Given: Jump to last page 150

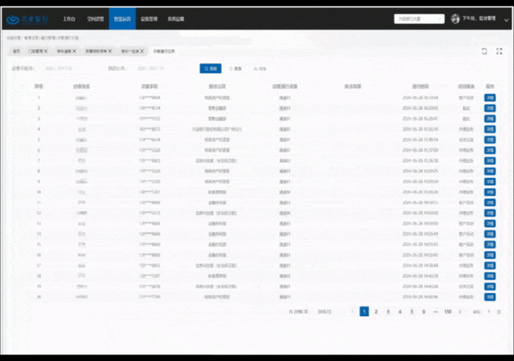Looking at the screenshot, I should (448, 310).
